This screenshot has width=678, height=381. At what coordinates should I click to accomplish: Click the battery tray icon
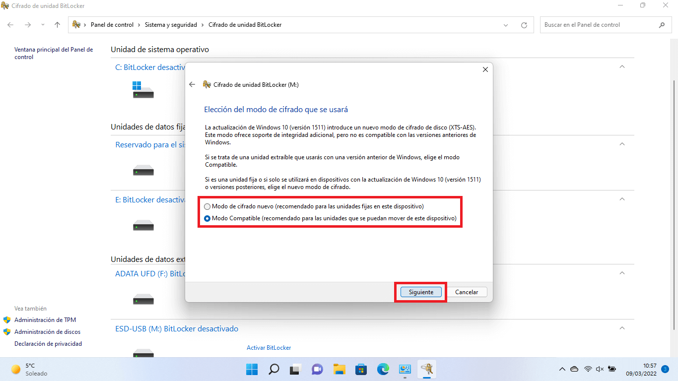point(612,369)
